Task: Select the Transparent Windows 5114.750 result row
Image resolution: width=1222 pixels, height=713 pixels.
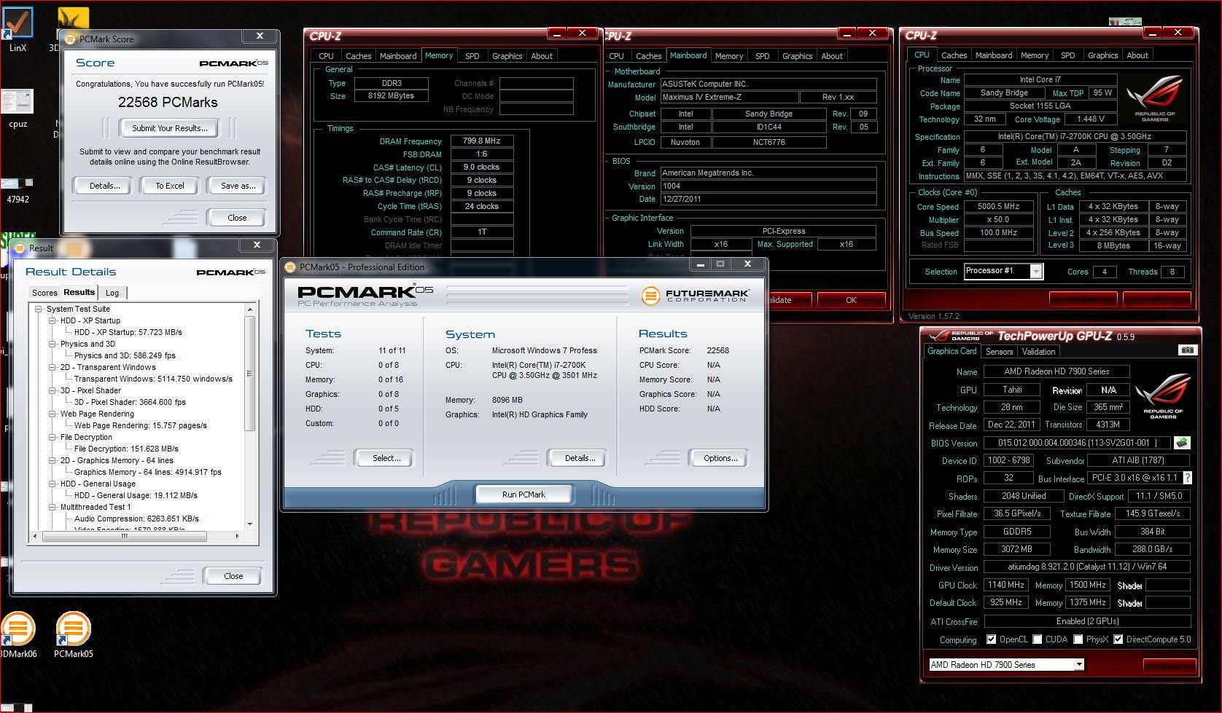Action: (153, 379)
